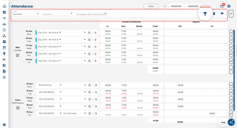237x128 pixels.
Task: Open Bob Goodall's external link icon
Action: click(18, 55)
